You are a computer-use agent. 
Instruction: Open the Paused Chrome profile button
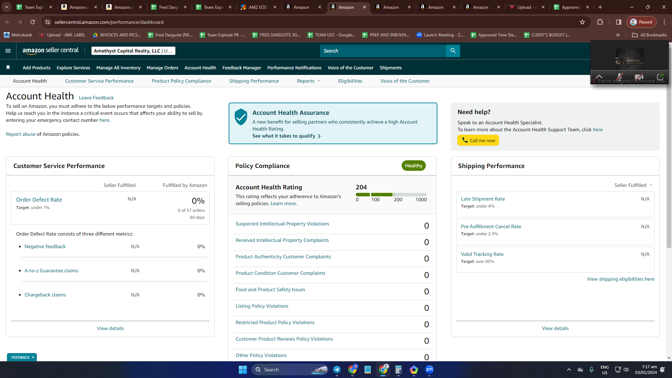pyautogui.click(x=642, y=22)
